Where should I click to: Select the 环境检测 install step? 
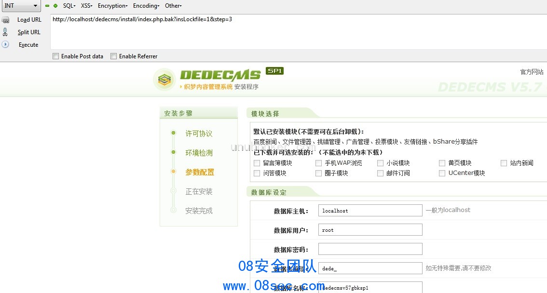coord(199,153)
